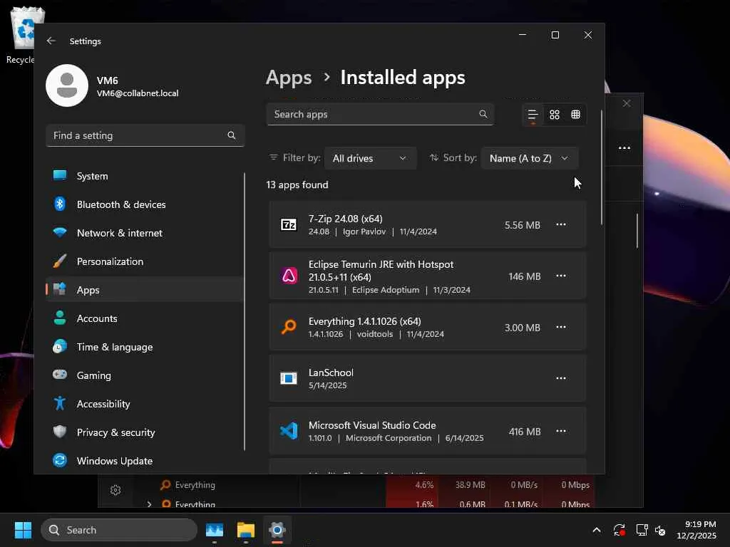Click the Eclipse Temurin app icon
Image resolution: width=730 pixels, height=547 pixels.
[289, 276]
